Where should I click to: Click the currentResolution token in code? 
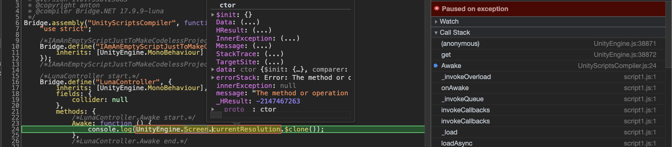click(x=246, y=129)
